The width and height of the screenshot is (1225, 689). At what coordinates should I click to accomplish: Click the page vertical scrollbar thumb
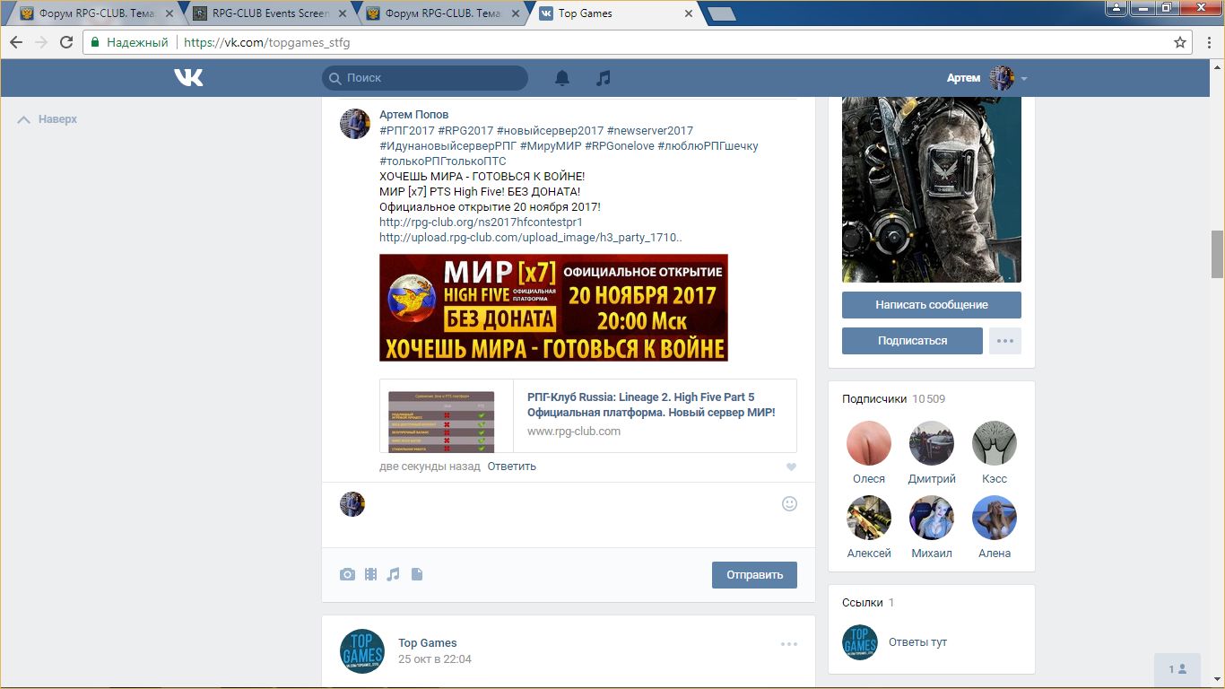tap(1217, 255)
